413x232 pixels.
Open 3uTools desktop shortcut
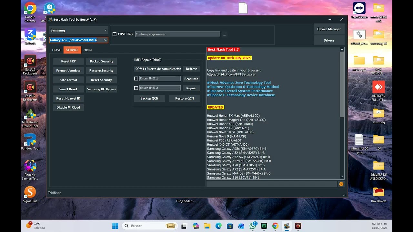pyautogui.click(x=30, y=36)
